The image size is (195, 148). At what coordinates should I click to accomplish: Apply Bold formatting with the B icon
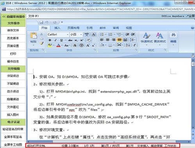(50, 40)
